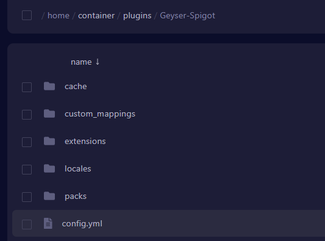
Task: Tick the checkbox next to extensions
Action: tap(27, 142)
